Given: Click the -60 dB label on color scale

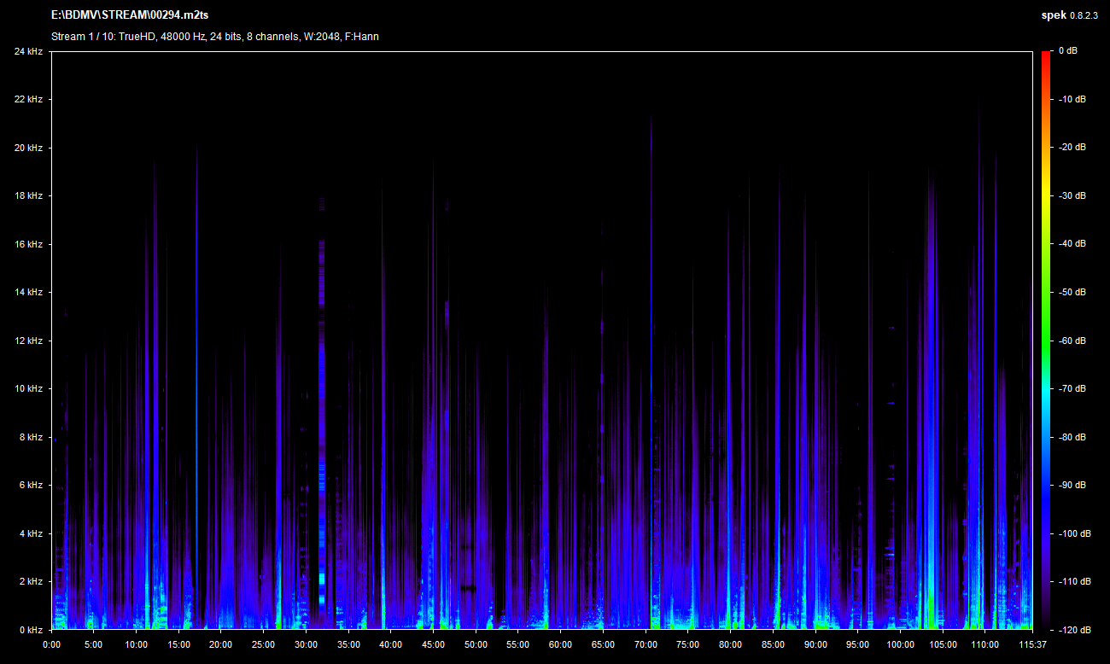Looking at the screenshot, I should pyautogui.click(x=1067, y=341).
